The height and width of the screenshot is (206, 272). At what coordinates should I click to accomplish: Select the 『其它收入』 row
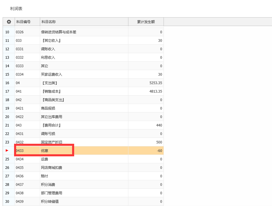click(x=83, y=41)
